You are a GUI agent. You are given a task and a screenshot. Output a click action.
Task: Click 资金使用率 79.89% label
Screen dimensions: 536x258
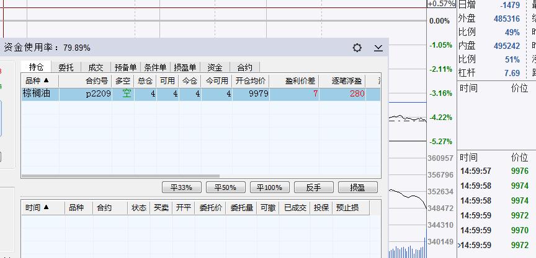(x=47, y=48)
